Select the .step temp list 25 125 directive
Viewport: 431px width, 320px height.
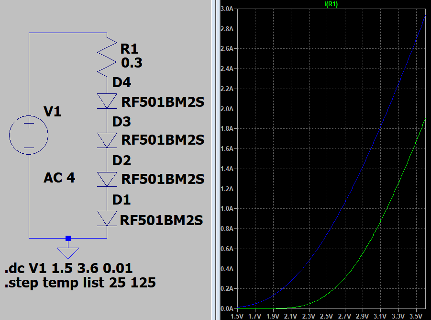point(80,283)
